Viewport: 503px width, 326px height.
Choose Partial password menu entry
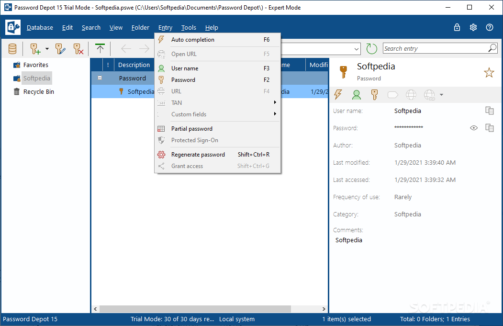(x=217, y=129)
